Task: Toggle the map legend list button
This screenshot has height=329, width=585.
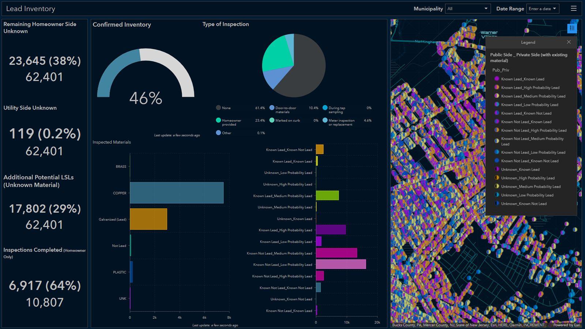Action: (572, 28)
